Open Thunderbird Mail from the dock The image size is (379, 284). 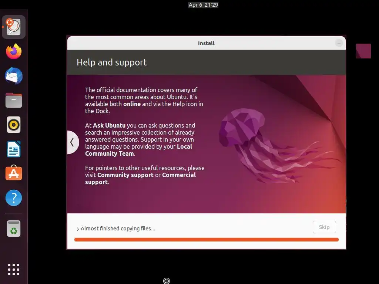point(14,76)
